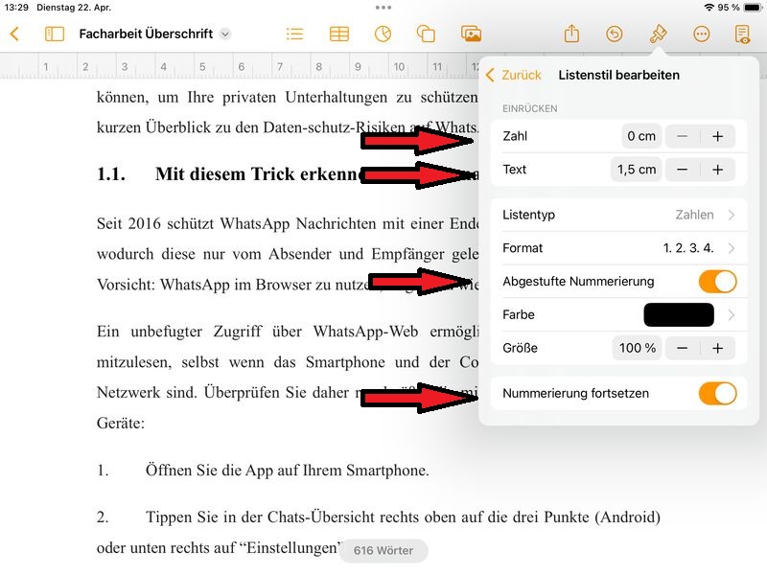Decrease Größe with the minus button
The height and width of the screenshot is (575, 767).
tap(683, 348)
